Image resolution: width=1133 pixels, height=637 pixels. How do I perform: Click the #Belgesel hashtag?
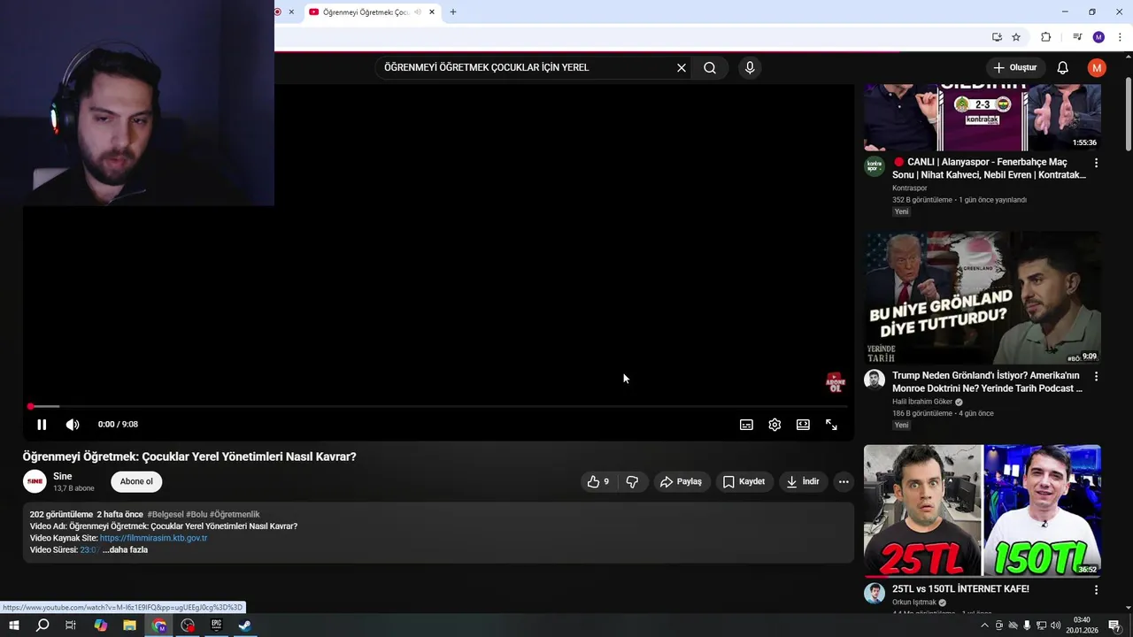(x=166, y=514)
